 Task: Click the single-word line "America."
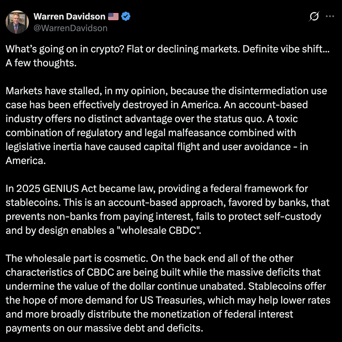26,161
